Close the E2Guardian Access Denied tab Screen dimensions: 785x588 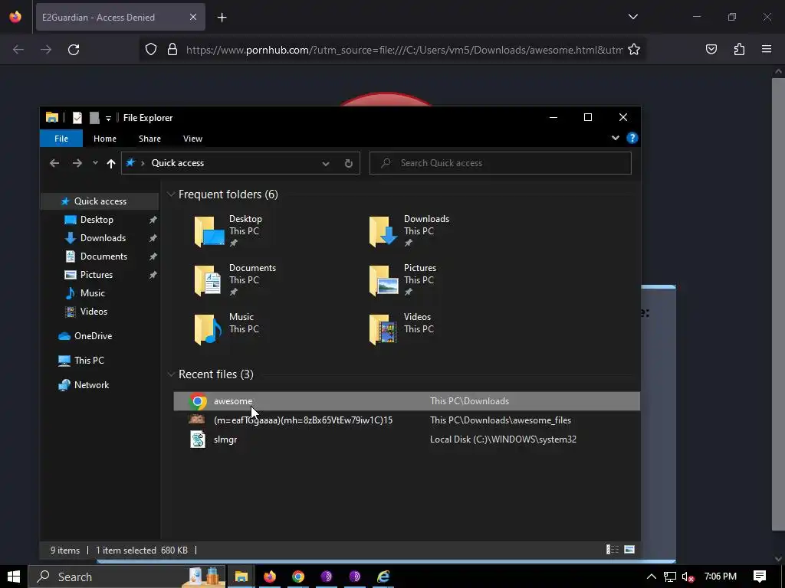click(193, 17)
